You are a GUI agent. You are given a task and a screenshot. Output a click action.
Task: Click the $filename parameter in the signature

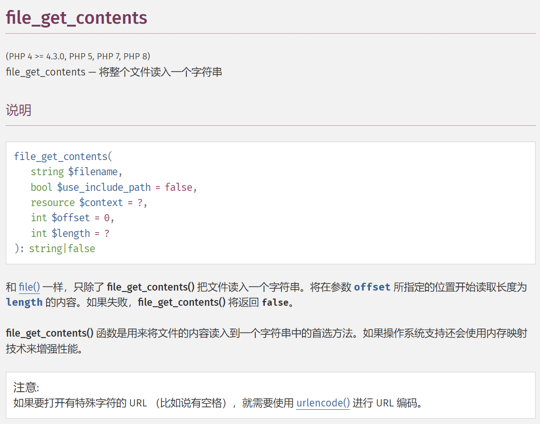93,172
